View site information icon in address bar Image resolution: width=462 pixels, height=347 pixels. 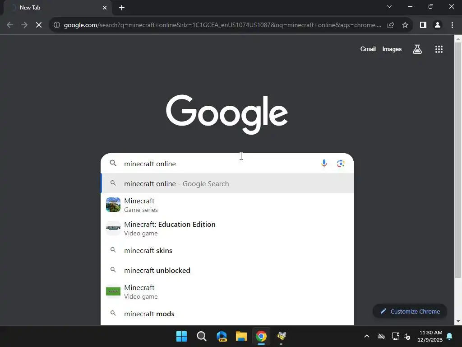56,25
